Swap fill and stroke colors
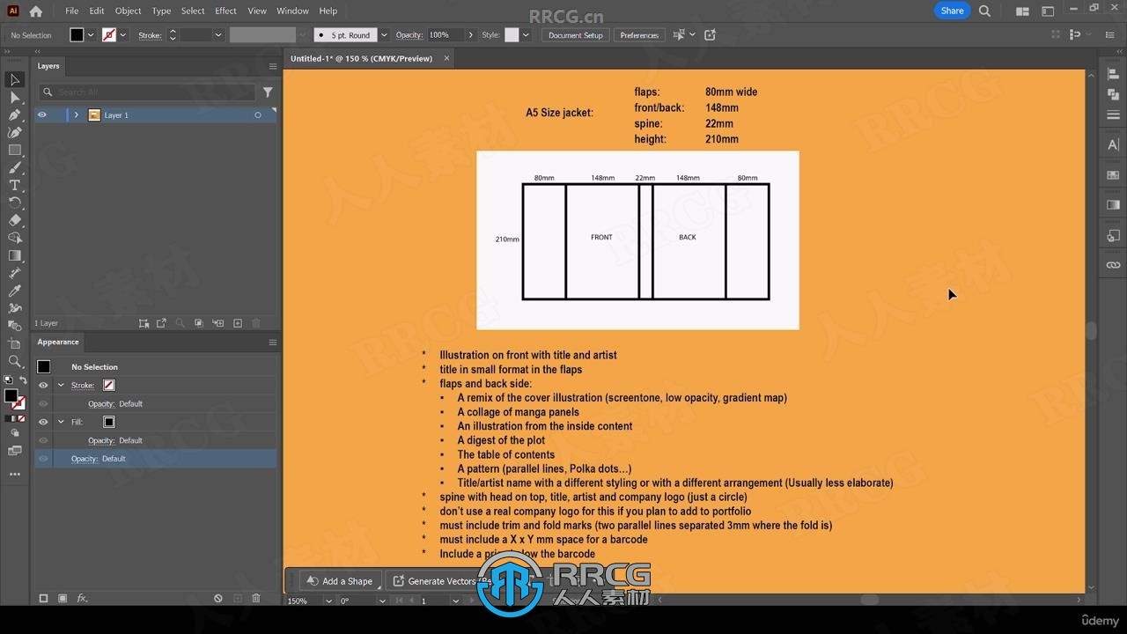The image size is (1127, 634). pyautogui.click(x=24, y=380)
